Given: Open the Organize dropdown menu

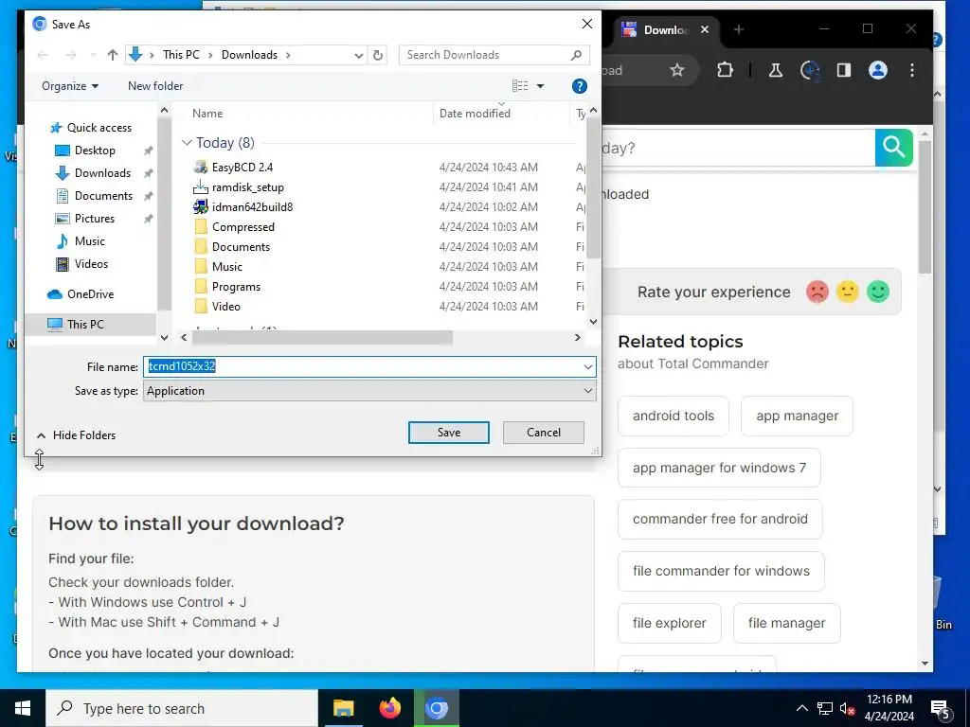Looking at the screenshot, I should (x=70, y=86).
